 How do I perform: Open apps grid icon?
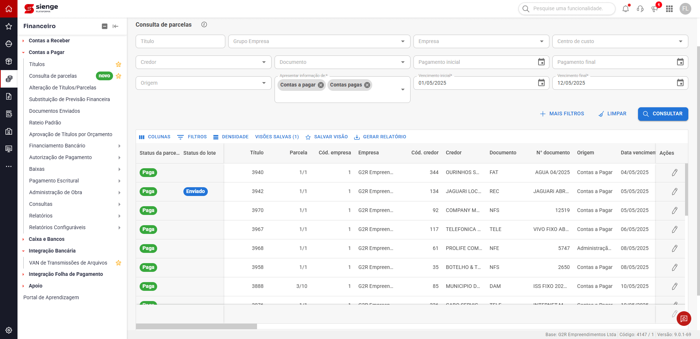point(669,9)
